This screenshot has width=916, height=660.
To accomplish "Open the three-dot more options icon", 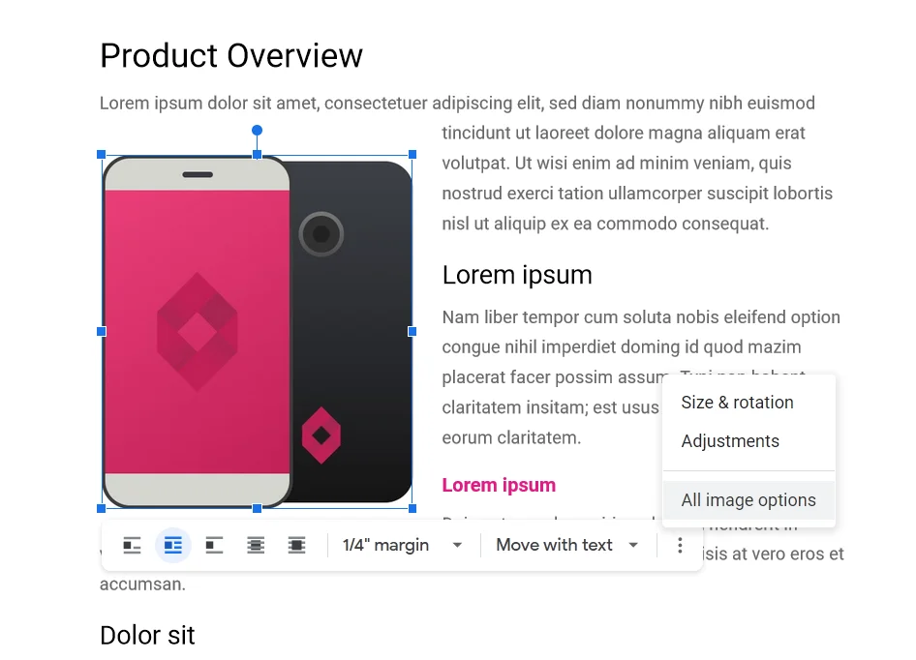I will click(680, 546).
